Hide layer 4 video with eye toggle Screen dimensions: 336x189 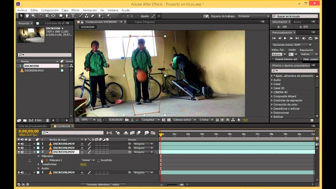[x=19, y=172]
